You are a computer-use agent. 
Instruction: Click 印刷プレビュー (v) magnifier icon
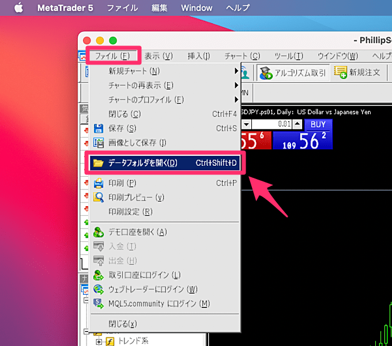(99, 197)
